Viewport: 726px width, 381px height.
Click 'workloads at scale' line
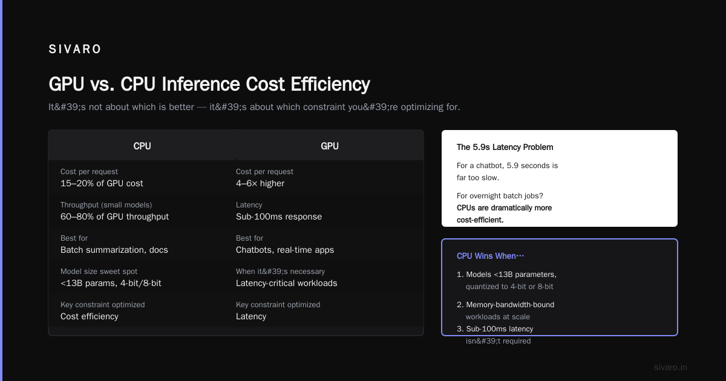click(x=498, y=317)
